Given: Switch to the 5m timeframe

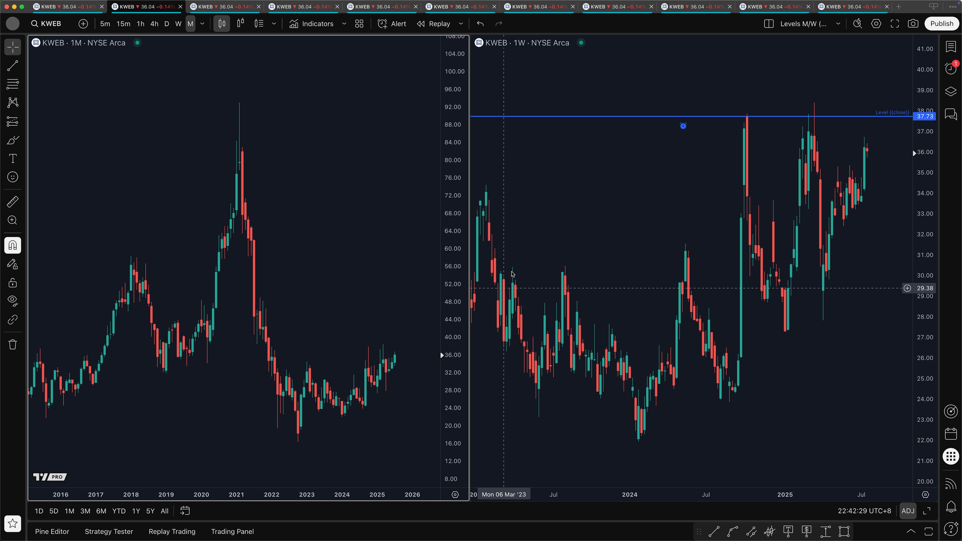Looking at the screenshot, I should (x=105, y=24).
